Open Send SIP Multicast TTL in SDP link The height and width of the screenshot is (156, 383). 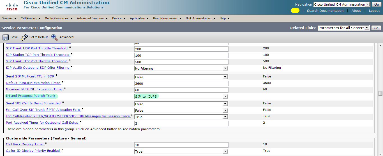tap(30, 76)
